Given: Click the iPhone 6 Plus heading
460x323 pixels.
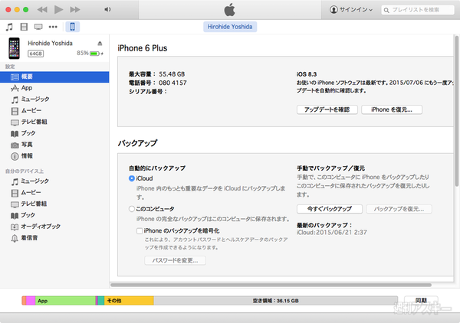Looking at the screenshot, I should tap(143, 48).
